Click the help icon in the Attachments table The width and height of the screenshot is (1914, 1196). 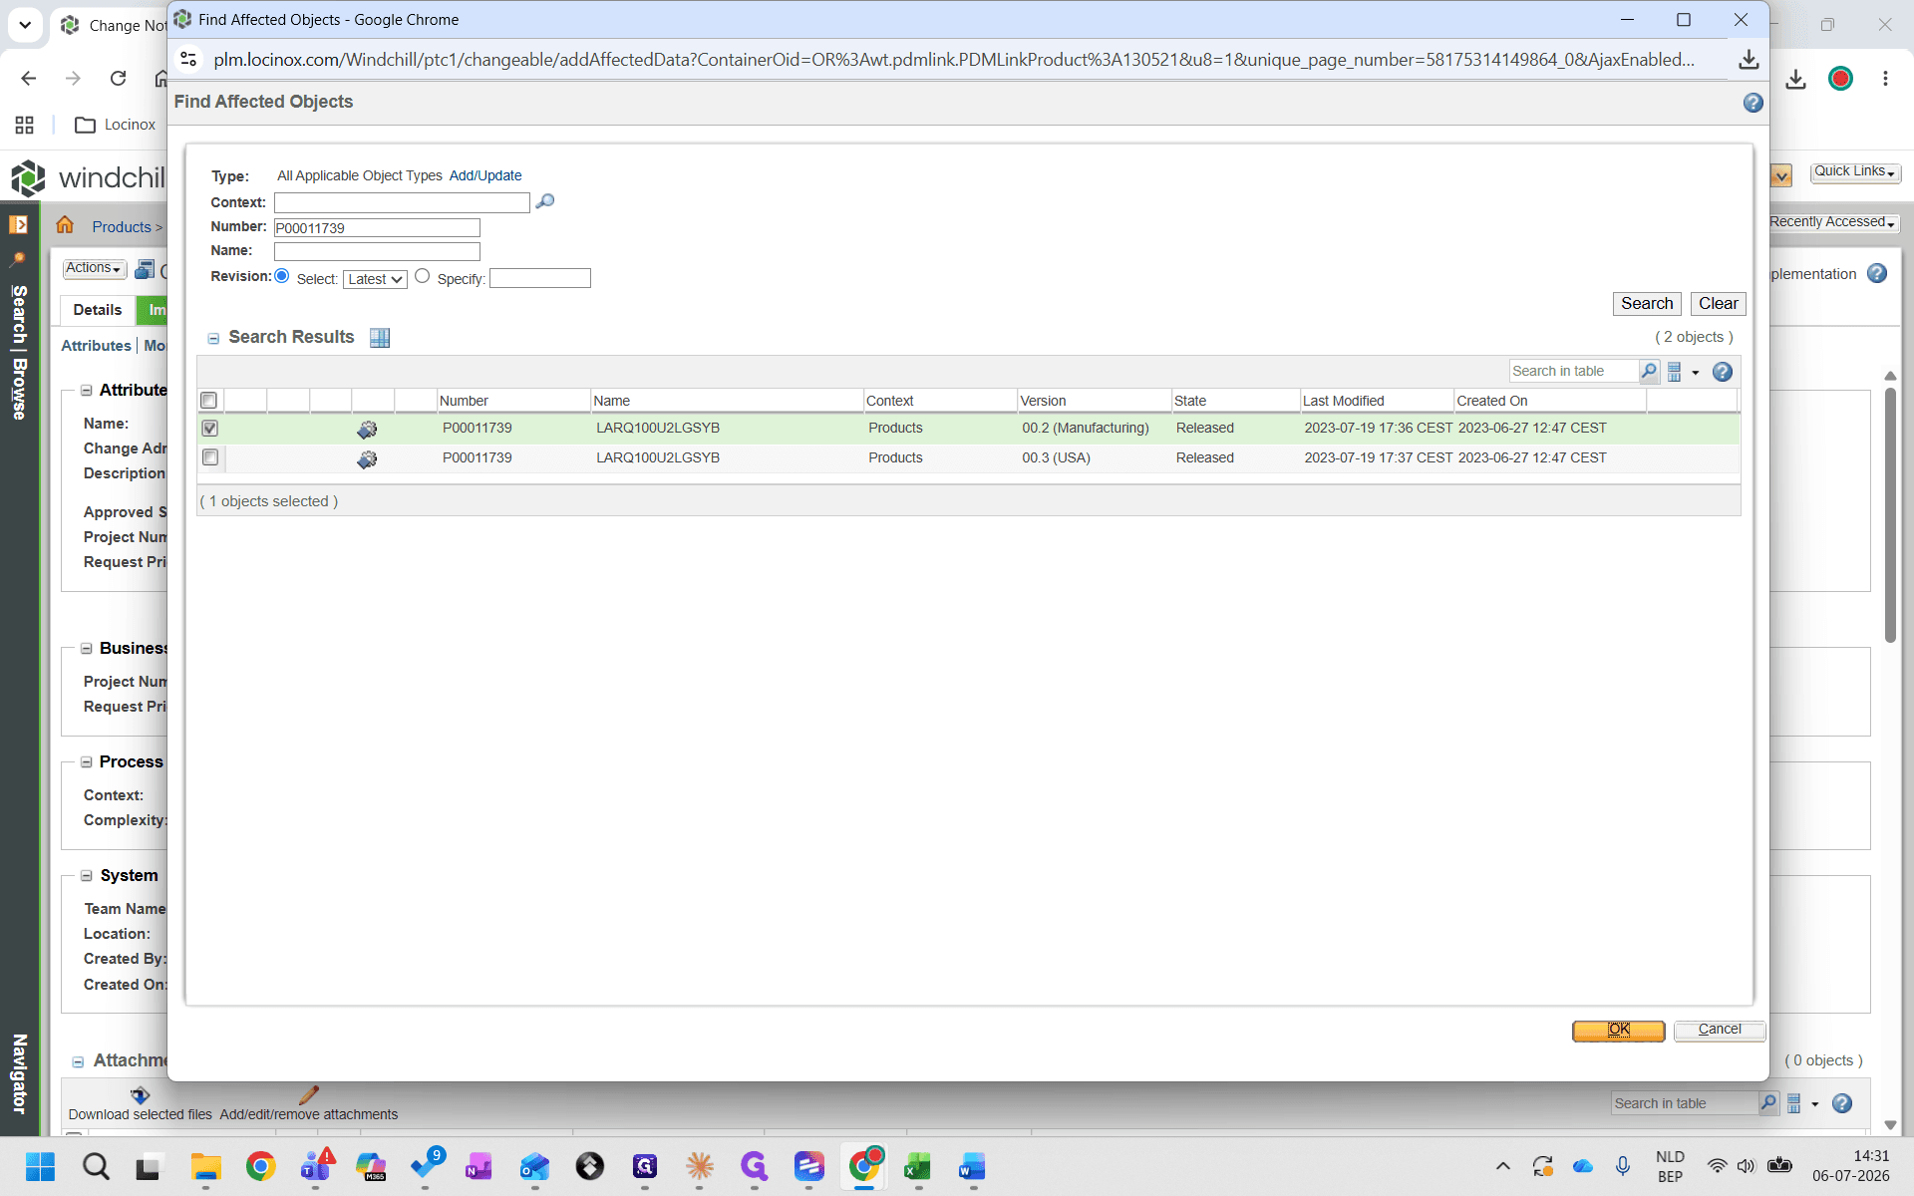pos(1842,1103)
